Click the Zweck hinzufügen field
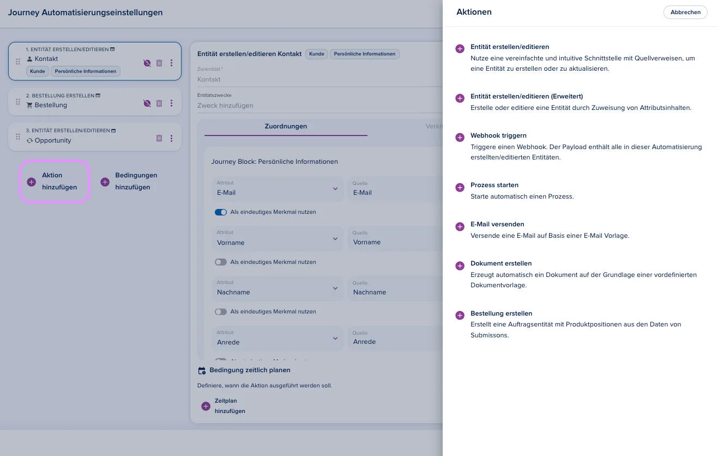 point(320,102)
